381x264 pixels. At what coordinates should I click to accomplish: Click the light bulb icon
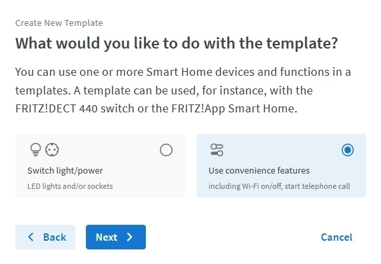35,150
